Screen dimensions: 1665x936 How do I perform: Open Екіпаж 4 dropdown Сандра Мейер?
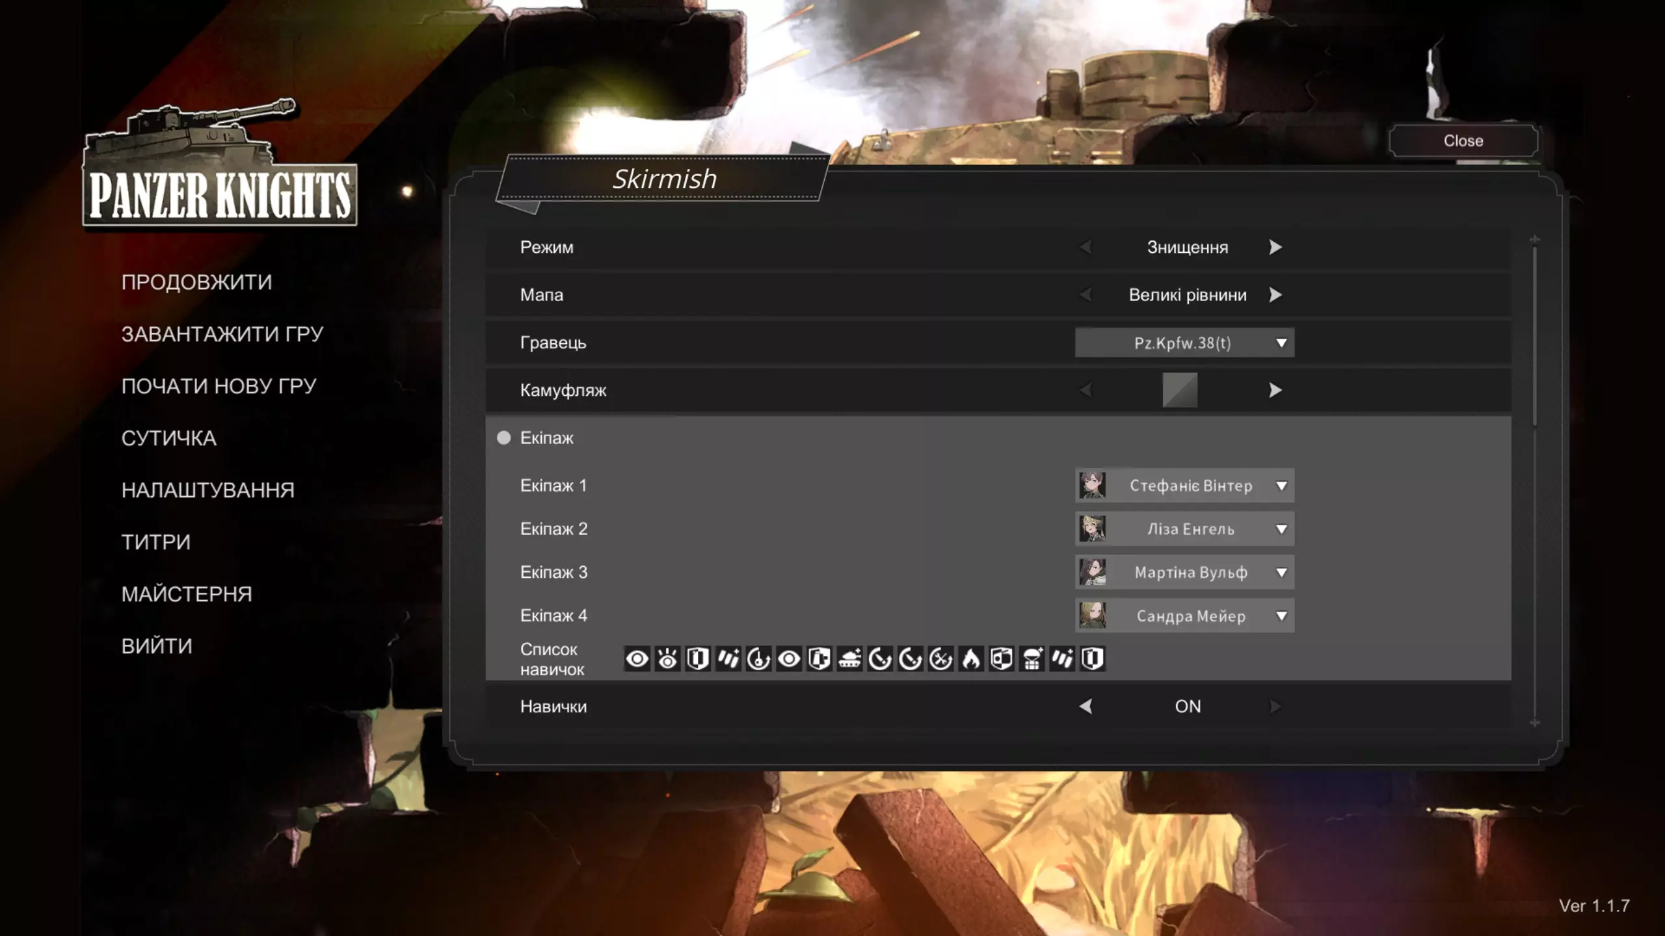pyautogui.click(x=1184, y=616)
